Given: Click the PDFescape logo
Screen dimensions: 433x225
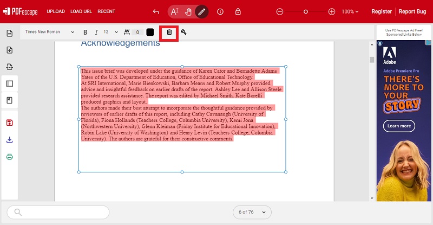Looking at the screenshot, I should 21,11.
